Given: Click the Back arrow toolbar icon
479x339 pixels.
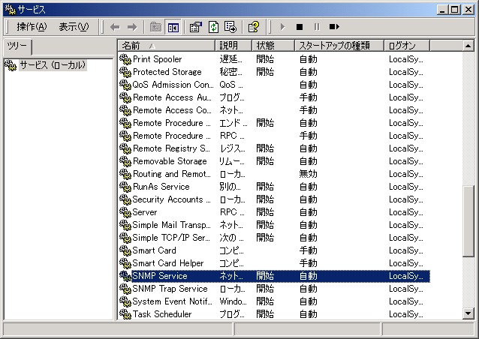Looking at the screenshot, I should (115, 27).
